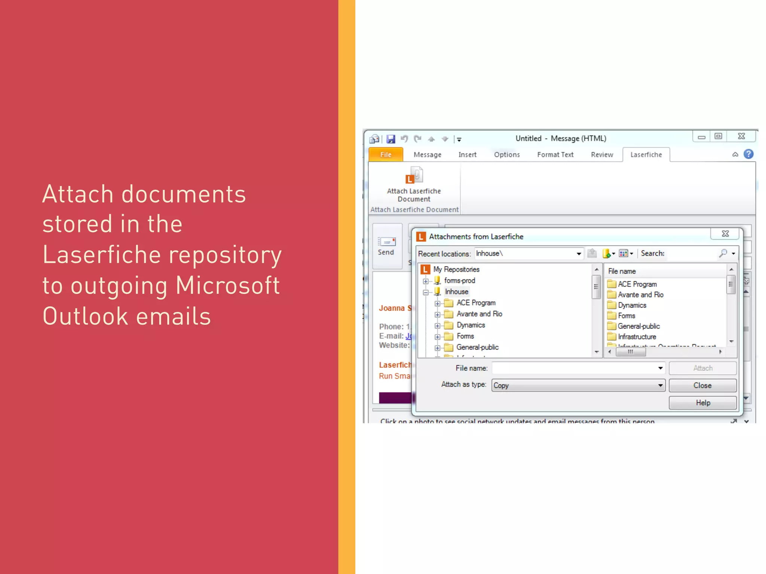This screenshot has height=574, width=766.
Task: Click the Undo arrow in quick access toolbar
Action: click(404, 139)
